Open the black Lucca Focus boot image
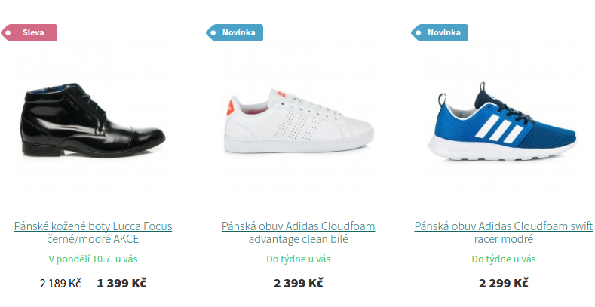Viewport: 595px width, 307px height. point(94,119)
